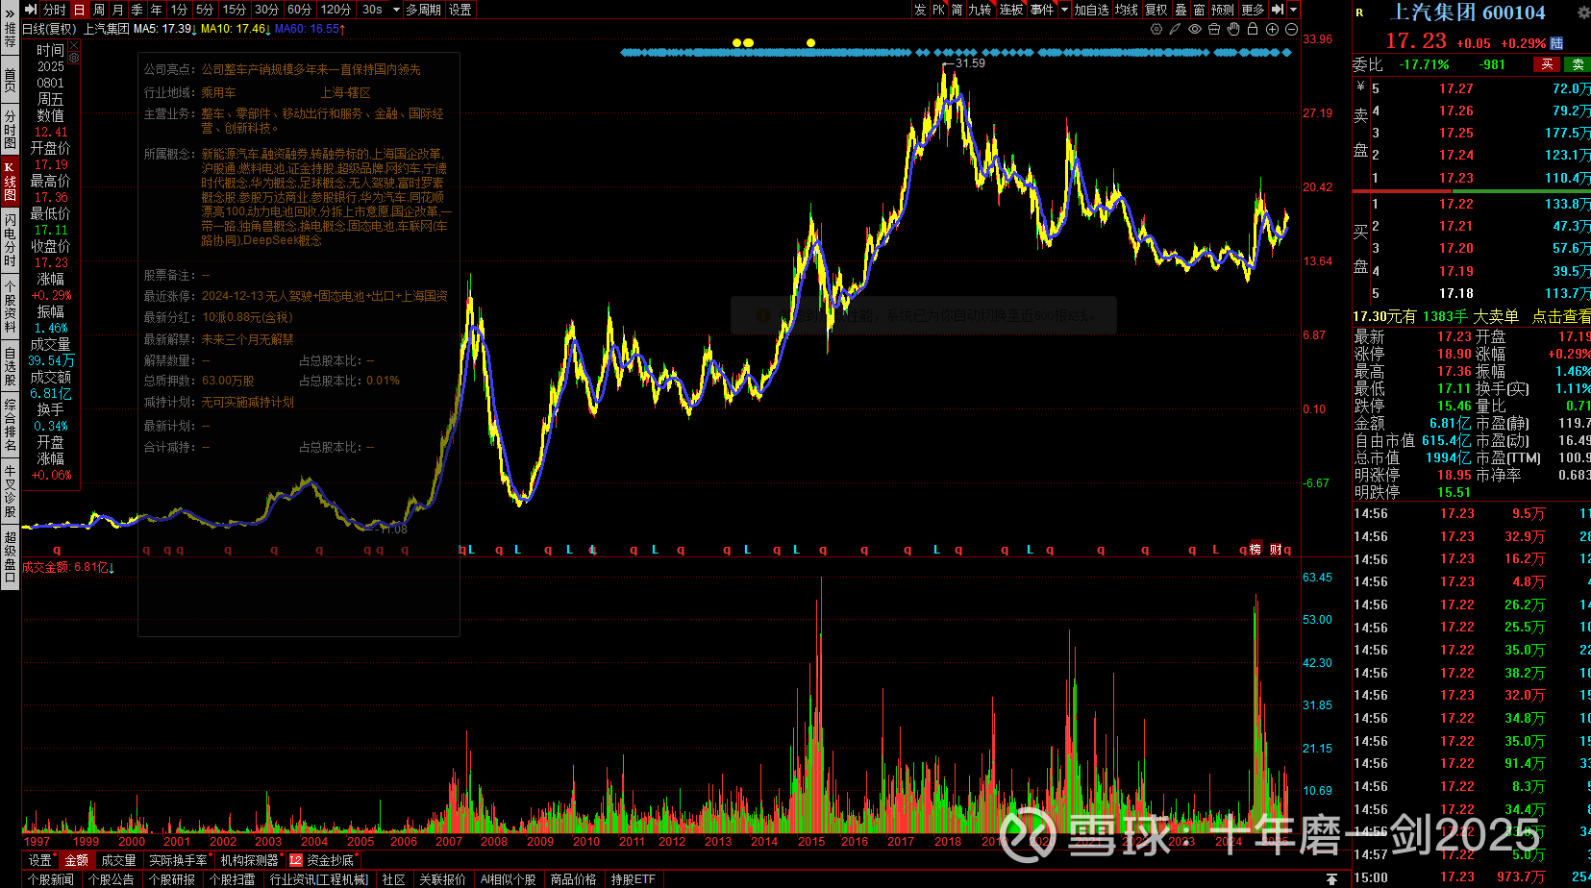Click the 发 toolbar button
Screen dimensions: 1591x888
tap(920, 10)
